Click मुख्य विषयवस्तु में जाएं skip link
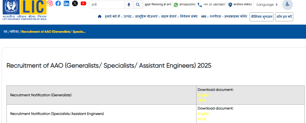This screenshot has width=306, height=123. pos(158,5)
